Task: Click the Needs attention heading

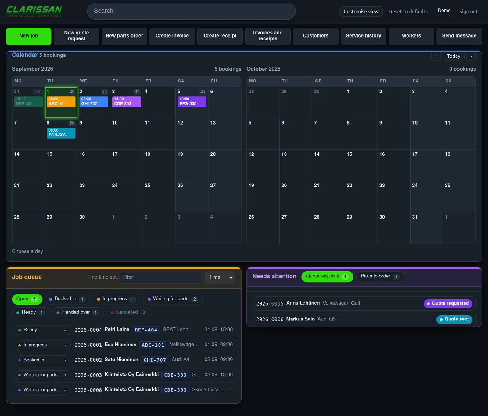Action: [274, 276]
